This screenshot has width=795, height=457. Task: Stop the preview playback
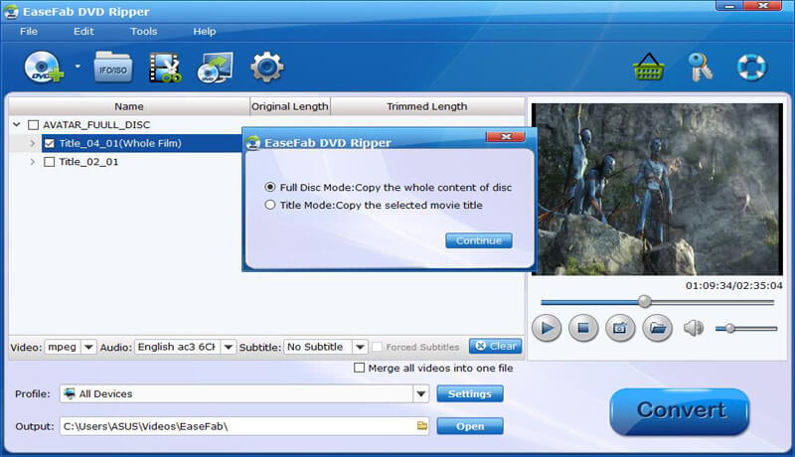583,328
